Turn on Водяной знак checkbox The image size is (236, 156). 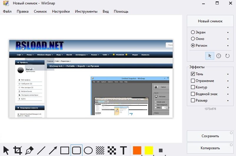[x=193, y=94]
